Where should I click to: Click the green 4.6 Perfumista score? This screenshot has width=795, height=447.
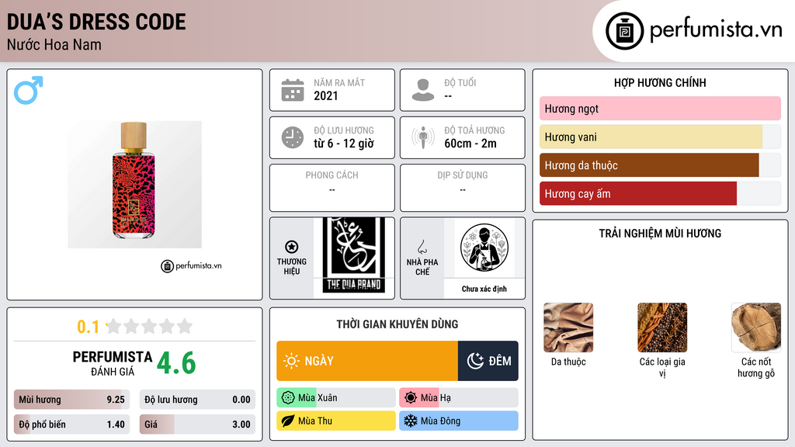[176, 363]
